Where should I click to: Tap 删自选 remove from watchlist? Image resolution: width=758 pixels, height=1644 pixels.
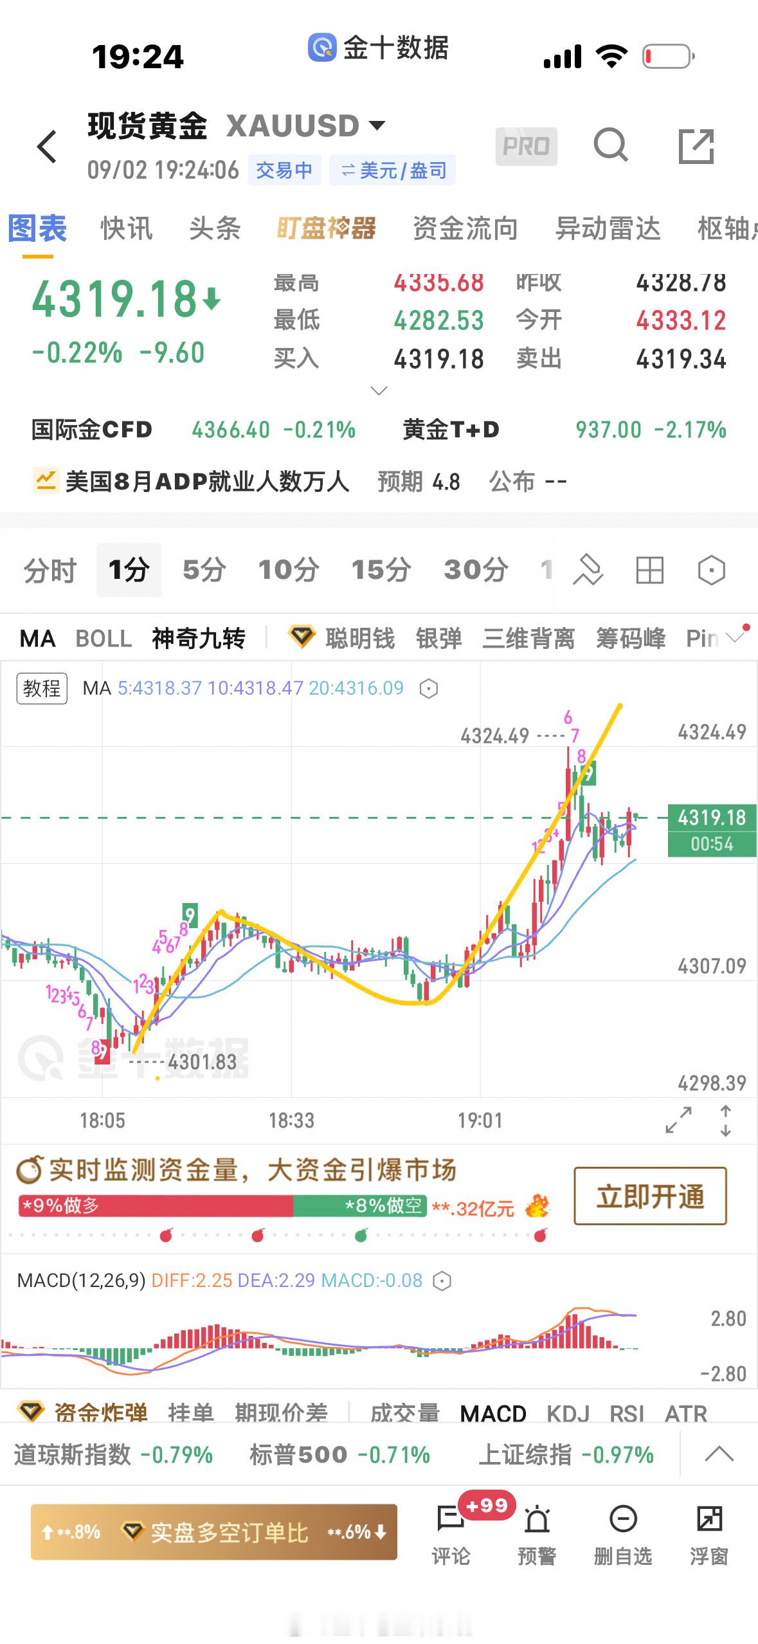pyautogui.click(x=622, y=1534)
